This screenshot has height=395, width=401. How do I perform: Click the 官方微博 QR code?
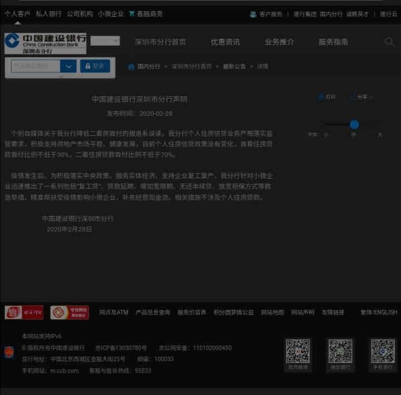297,351
